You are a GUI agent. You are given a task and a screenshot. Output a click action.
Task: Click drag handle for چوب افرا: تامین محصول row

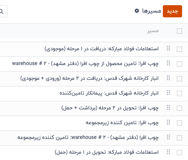[x=168, y=63]
